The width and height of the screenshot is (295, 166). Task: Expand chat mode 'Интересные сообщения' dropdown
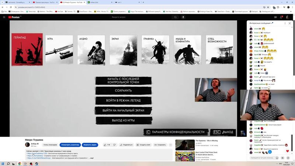[273, 23]
